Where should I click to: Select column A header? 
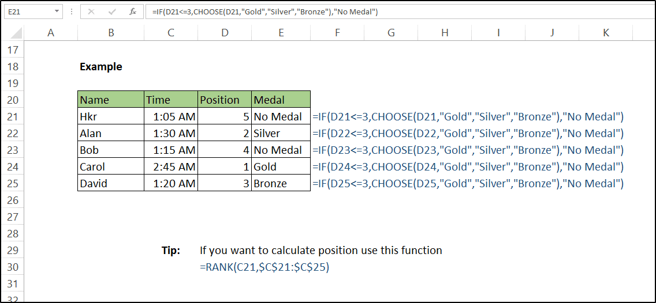tap(51, 33)
